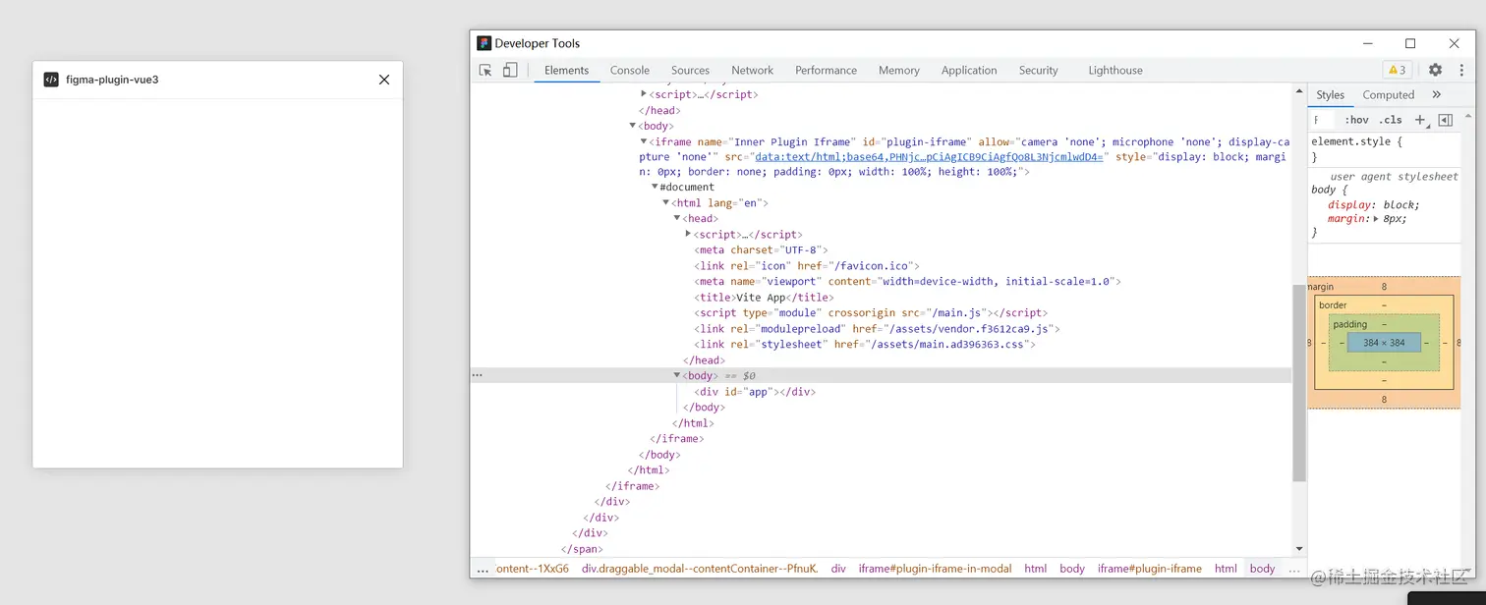This screenshot has height=605, width=1486.
Task: Close the figma-plugin-vue3 plugin window
Action: point(384,80)
